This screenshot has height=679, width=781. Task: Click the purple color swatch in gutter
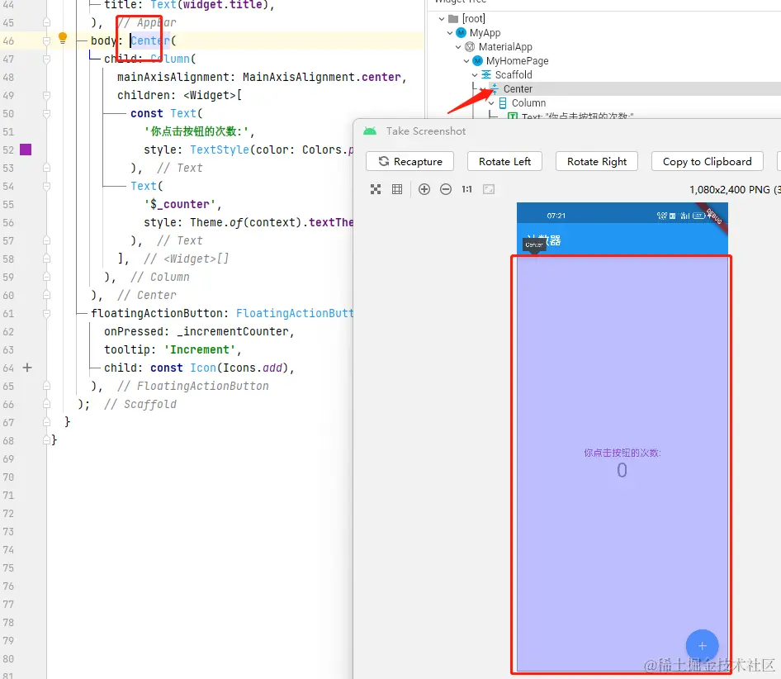tap(26, 150)
